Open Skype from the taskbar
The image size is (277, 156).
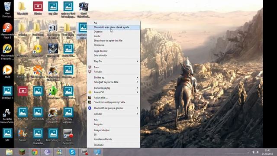pos(72,152)
